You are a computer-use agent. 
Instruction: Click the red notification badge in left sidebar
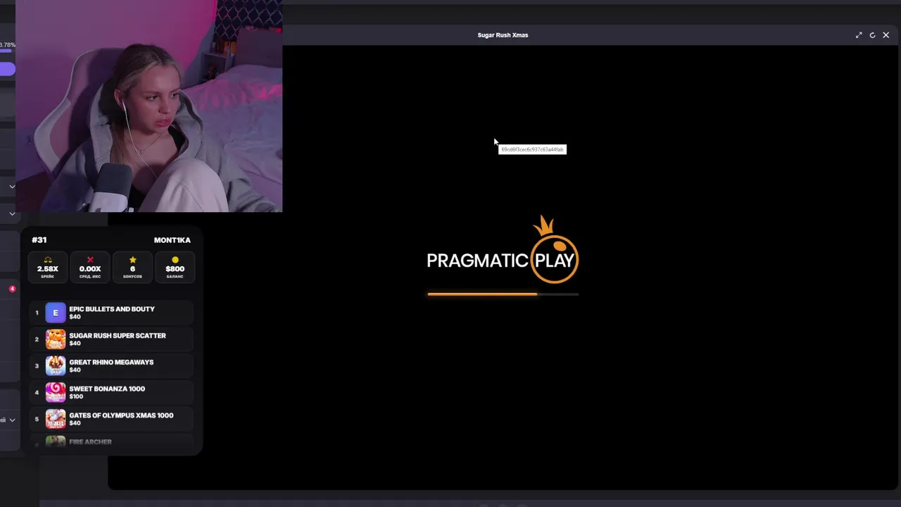point(12,289)
